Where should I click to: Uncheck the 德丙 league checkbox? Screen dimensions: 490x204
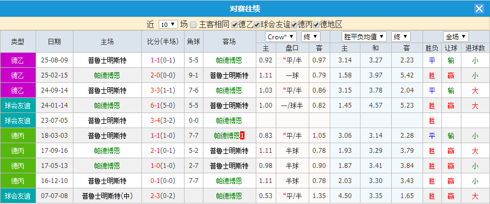coord(294,25)
